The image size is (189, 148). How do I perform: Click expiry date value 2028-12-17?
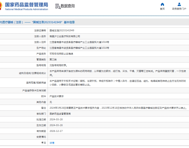(56, 131)
